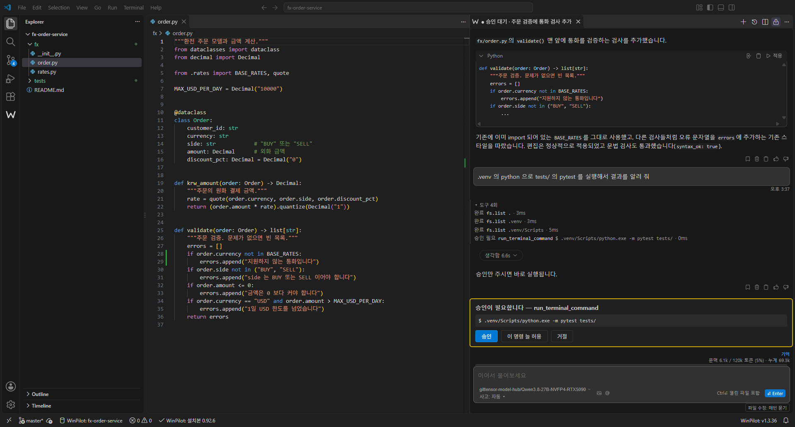Open chat history clock icon
The width and height of the screenshot is (795, 427).
tap(754, 22)
